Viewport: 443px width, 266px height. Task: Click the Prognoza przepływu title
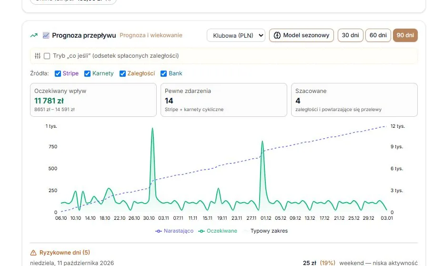pyautogui.click(x=84, y=35)
